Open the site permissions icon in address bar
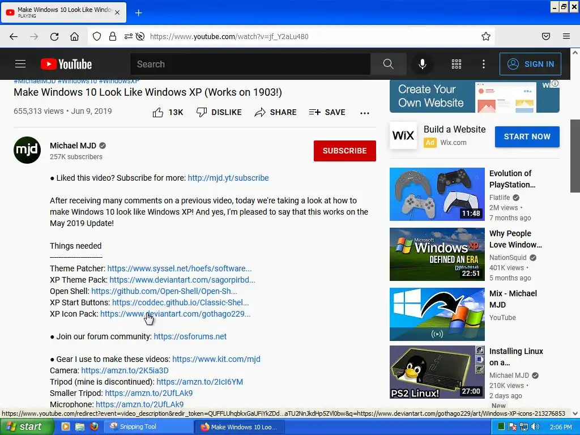580x435 pixels. coord(128,36)
